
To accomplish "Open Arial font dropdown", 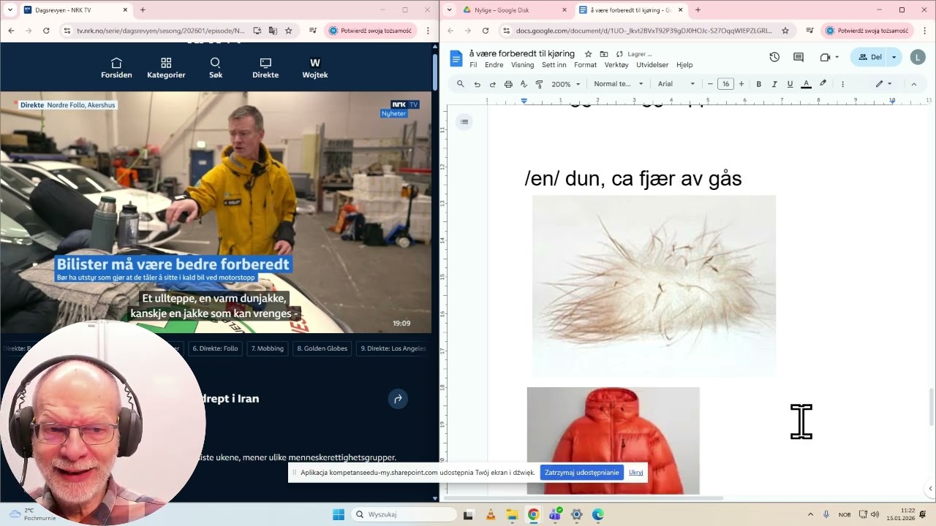I will 676,84.
